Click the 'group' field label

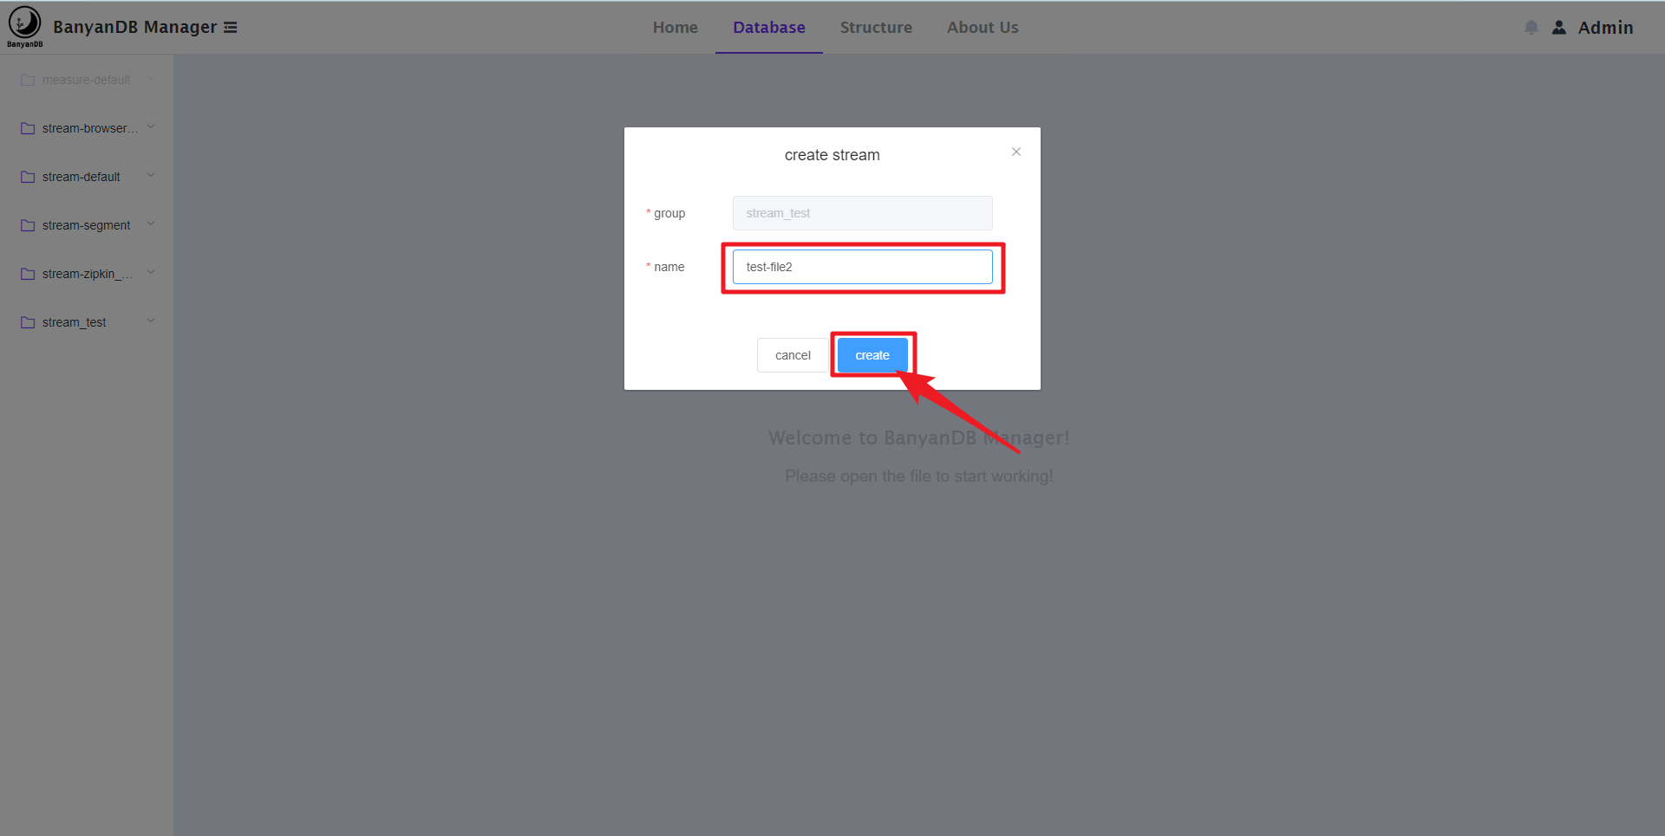669,213
